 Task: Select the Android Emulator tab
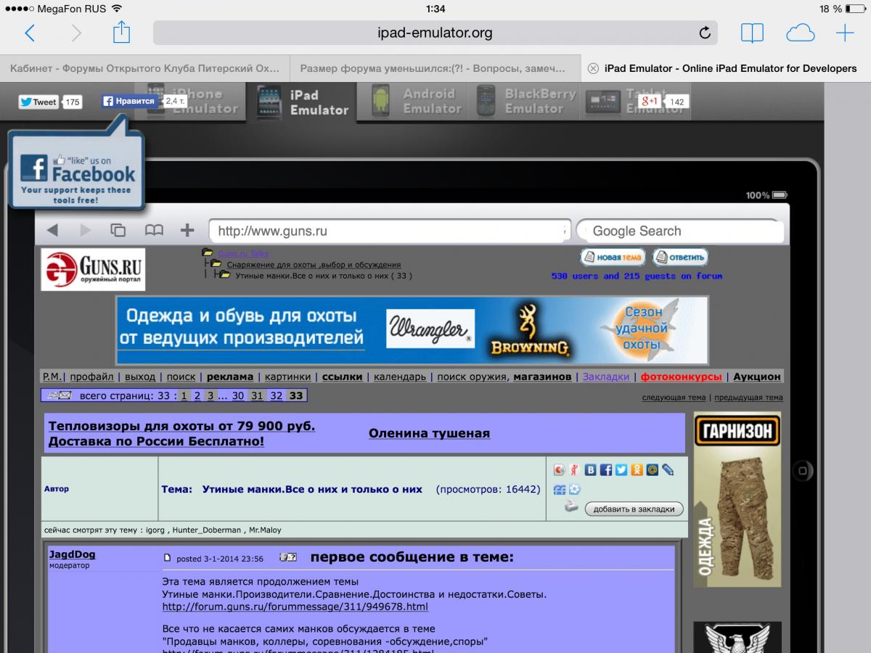coord(414,101)
